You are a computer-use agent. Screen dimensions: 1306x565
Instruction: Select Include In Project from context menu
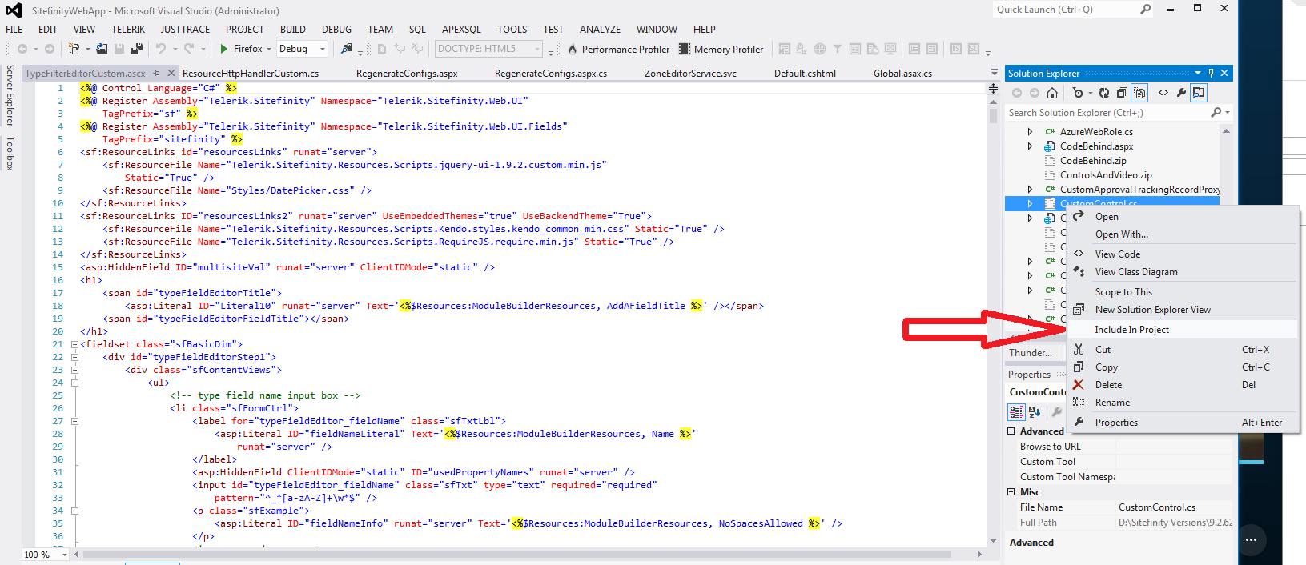coord(1131,330)
